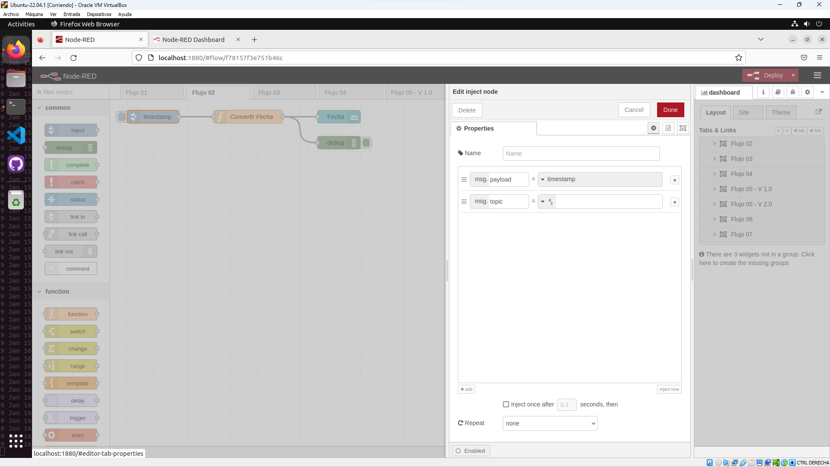Open the Repeat interval dropdown

tap(550, 423)
